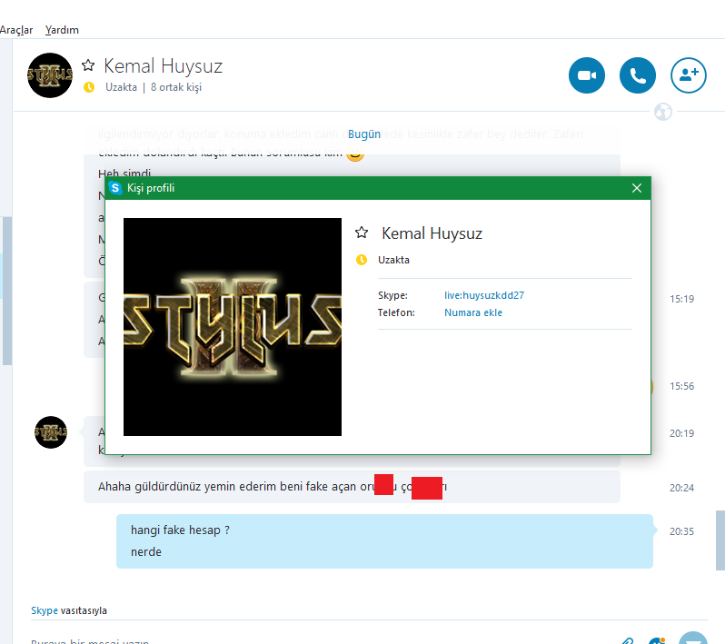Click the 'nerde' message line
This screenshot has height=644, width=725.
click(x=146, y=552)
